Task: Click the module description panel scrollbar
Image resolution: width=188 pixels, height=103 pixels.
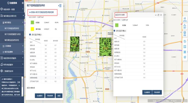Action: tap(22, 86)
